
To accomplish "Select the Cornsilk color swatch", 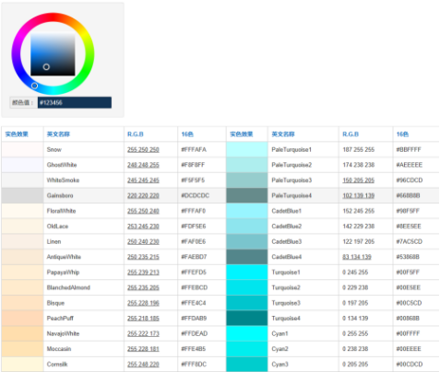I will tap(22, 365).
